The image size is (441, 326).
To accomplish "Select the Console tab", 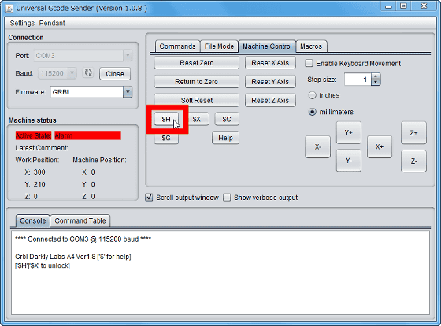I will pos(33,220).
